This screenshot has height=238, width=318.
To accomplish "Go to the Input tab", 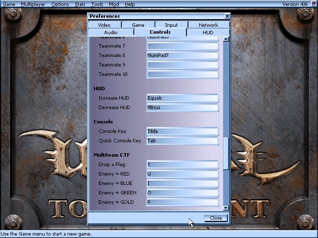I will [x=171, y=25].
